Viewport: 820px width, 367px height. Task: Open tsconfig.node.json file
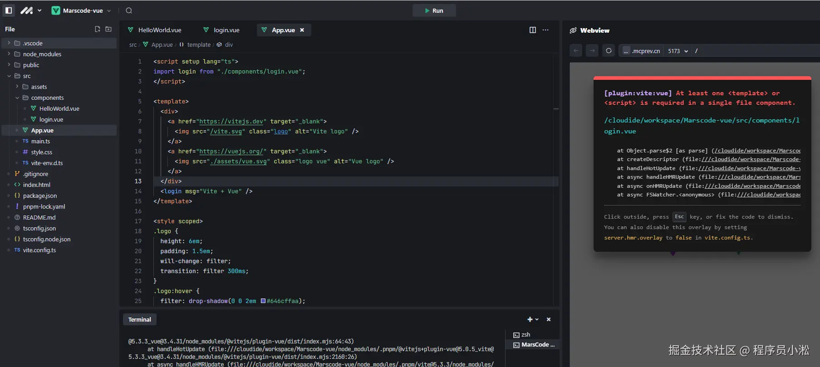click(x=59, y=239)
